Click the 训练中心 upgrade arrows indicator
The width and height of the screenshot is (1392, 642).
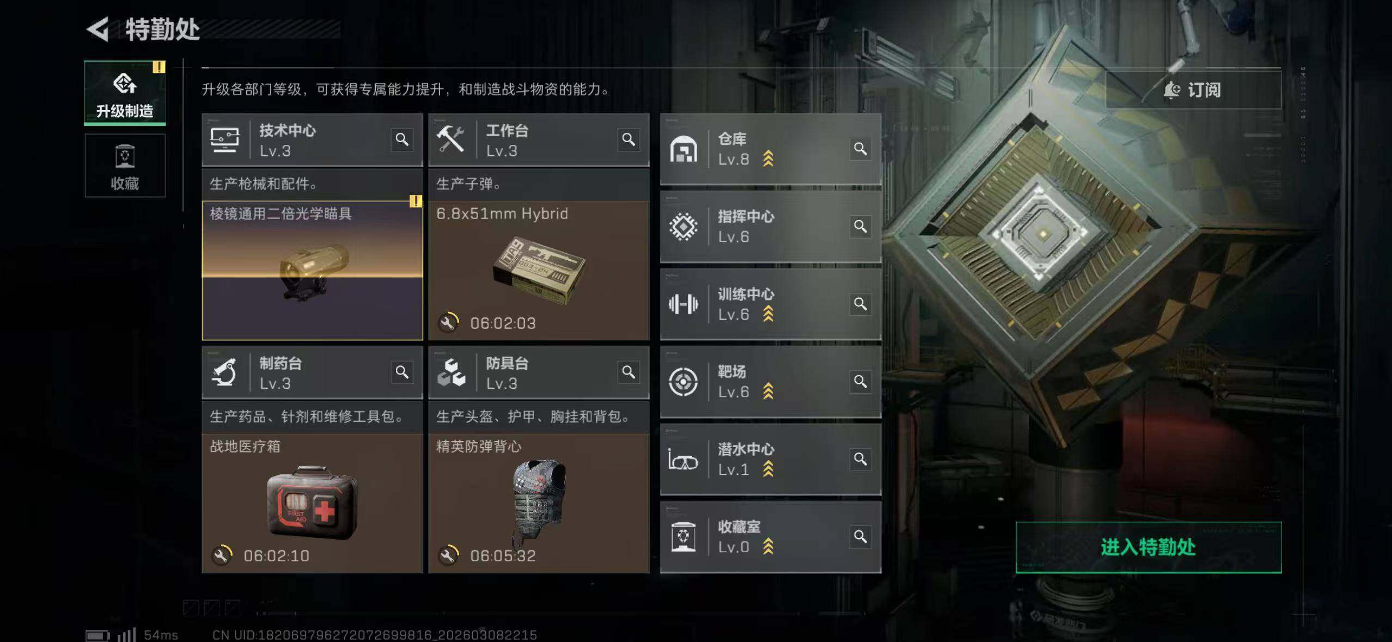click(768, 314)
